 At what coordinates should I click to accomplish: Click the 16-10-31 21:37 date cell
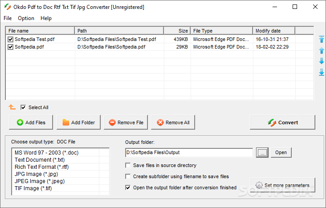tap(272, 39)
